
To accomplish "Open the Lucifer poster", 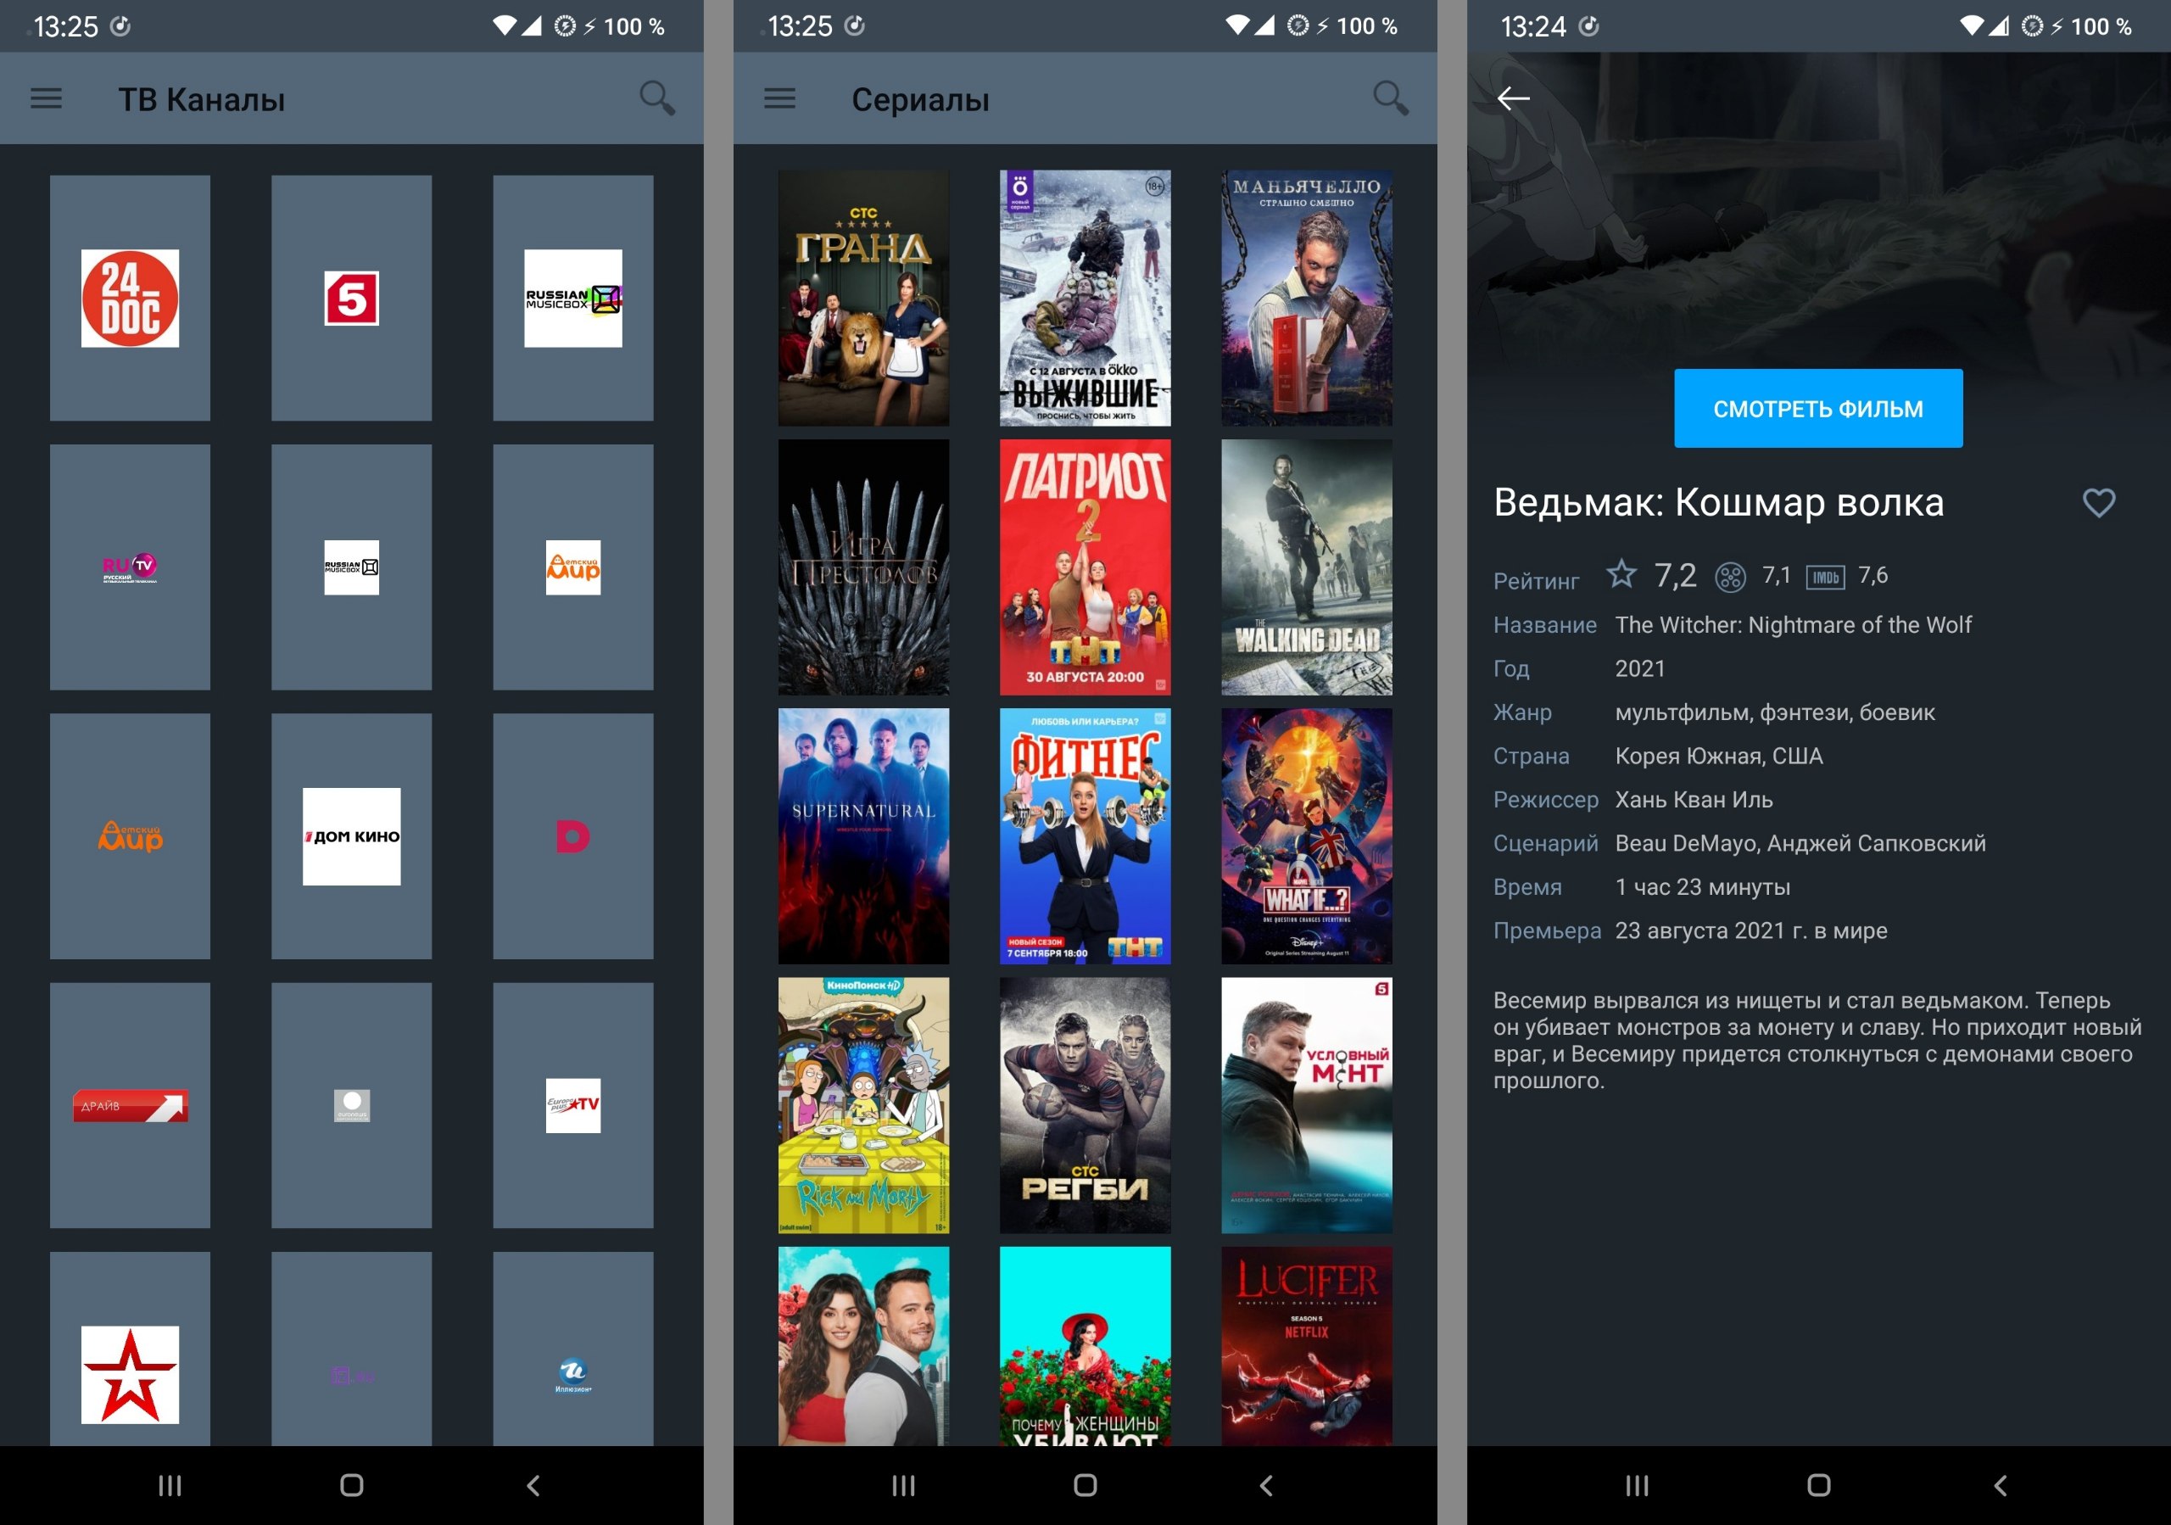I will pos(1307,1346).
